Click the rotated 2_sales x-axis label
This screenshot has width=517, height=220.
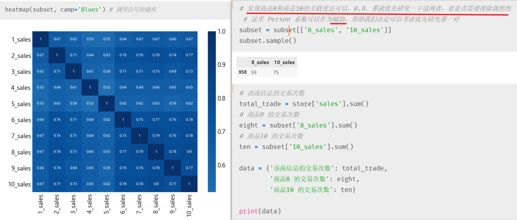(57, 204)
